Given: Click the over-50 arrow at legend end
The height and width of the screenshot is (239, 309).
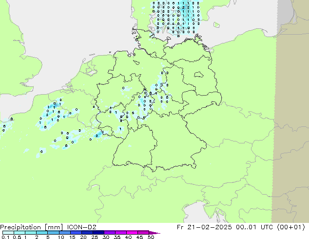Looking at the screenshot, I should [x=154, y=233].
